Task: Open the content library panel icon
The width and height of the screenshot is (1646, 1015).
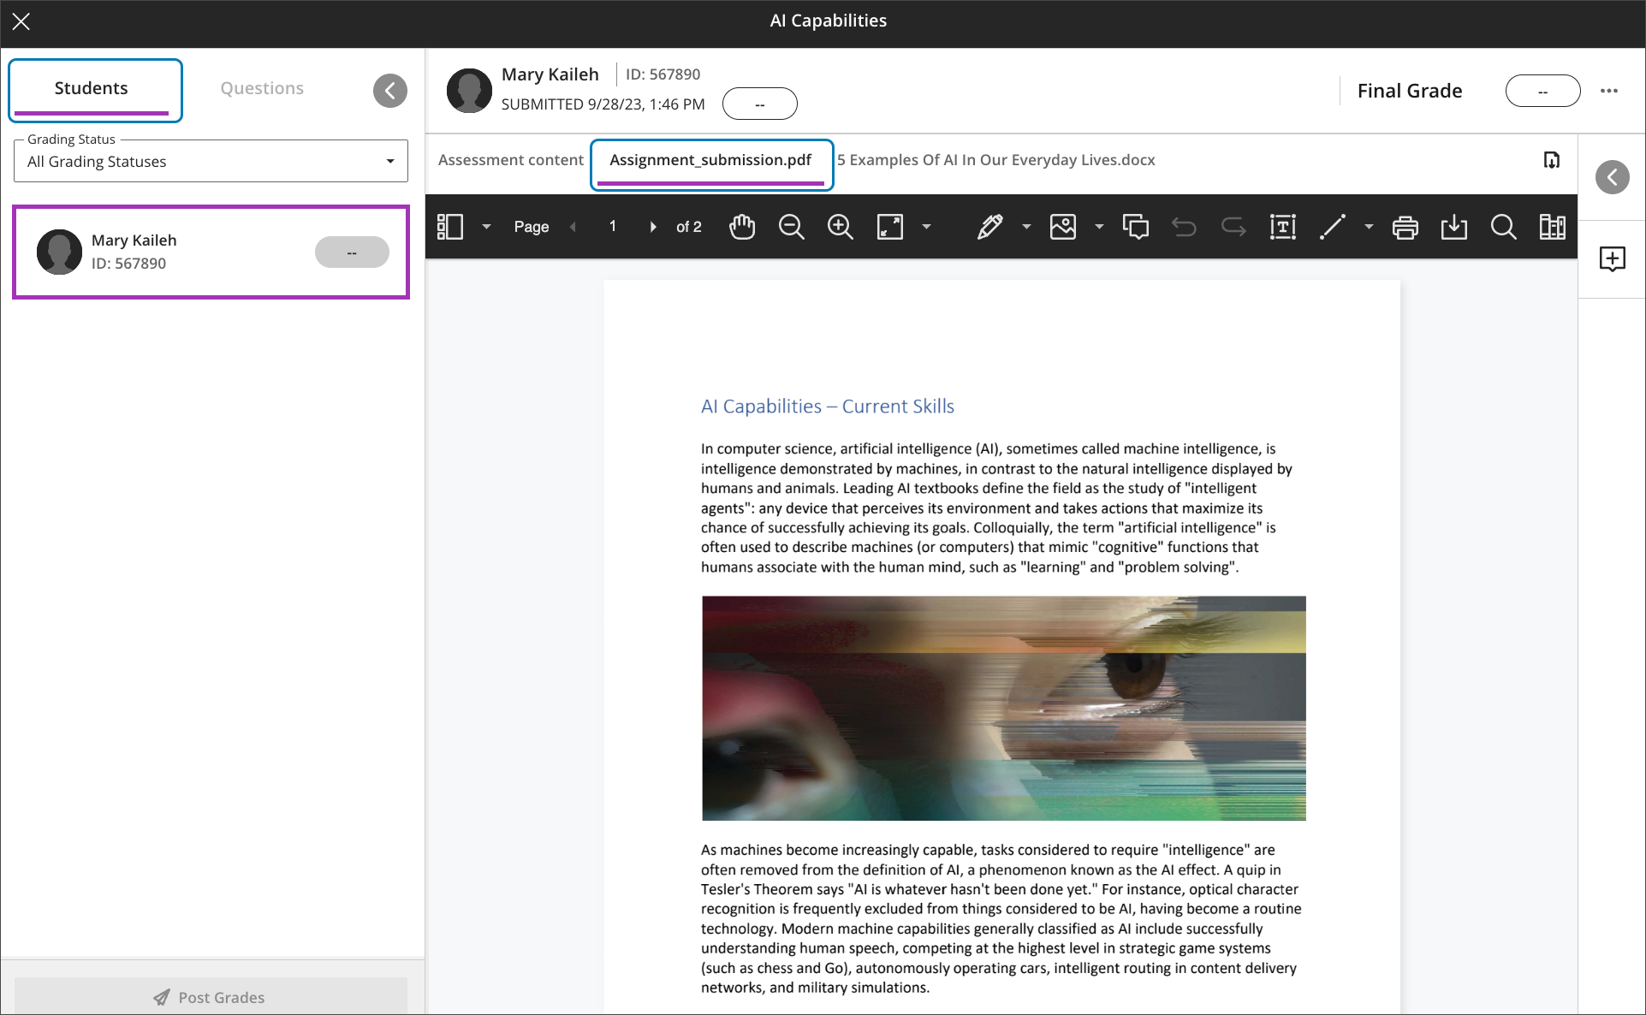Action: pos(1552,227)
